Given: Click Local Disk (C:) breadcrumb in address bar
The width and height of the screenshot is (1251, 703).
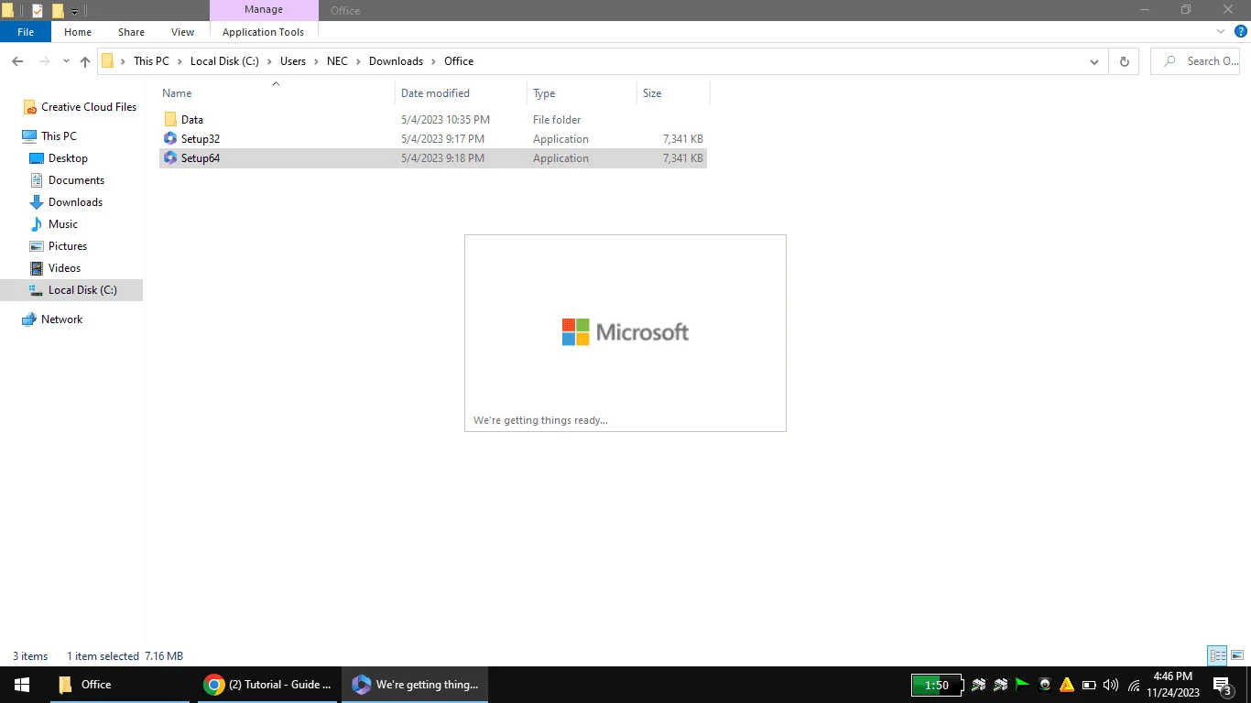Looking at the screenshot, I should (223, 61).
